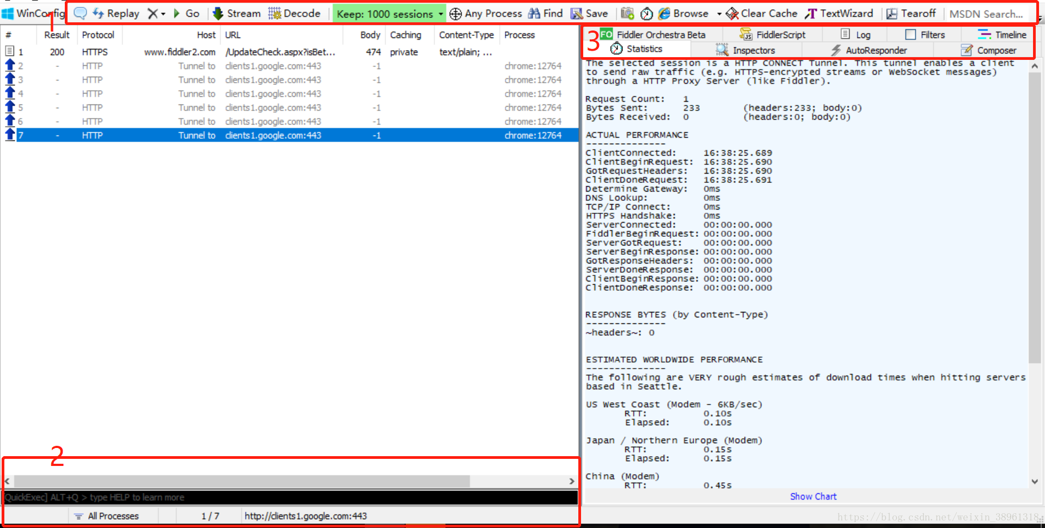Toggle Decode mode
Image resolution: width=1045 pixels, height=528 pixels.
pos(294,13)
